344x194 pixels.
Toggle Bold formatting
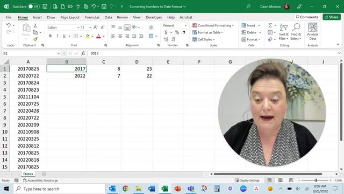click(50, 36)
